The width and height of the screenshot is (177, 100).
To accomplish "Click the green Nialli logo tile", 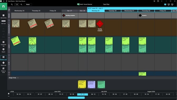I will (x=3, y=6).
